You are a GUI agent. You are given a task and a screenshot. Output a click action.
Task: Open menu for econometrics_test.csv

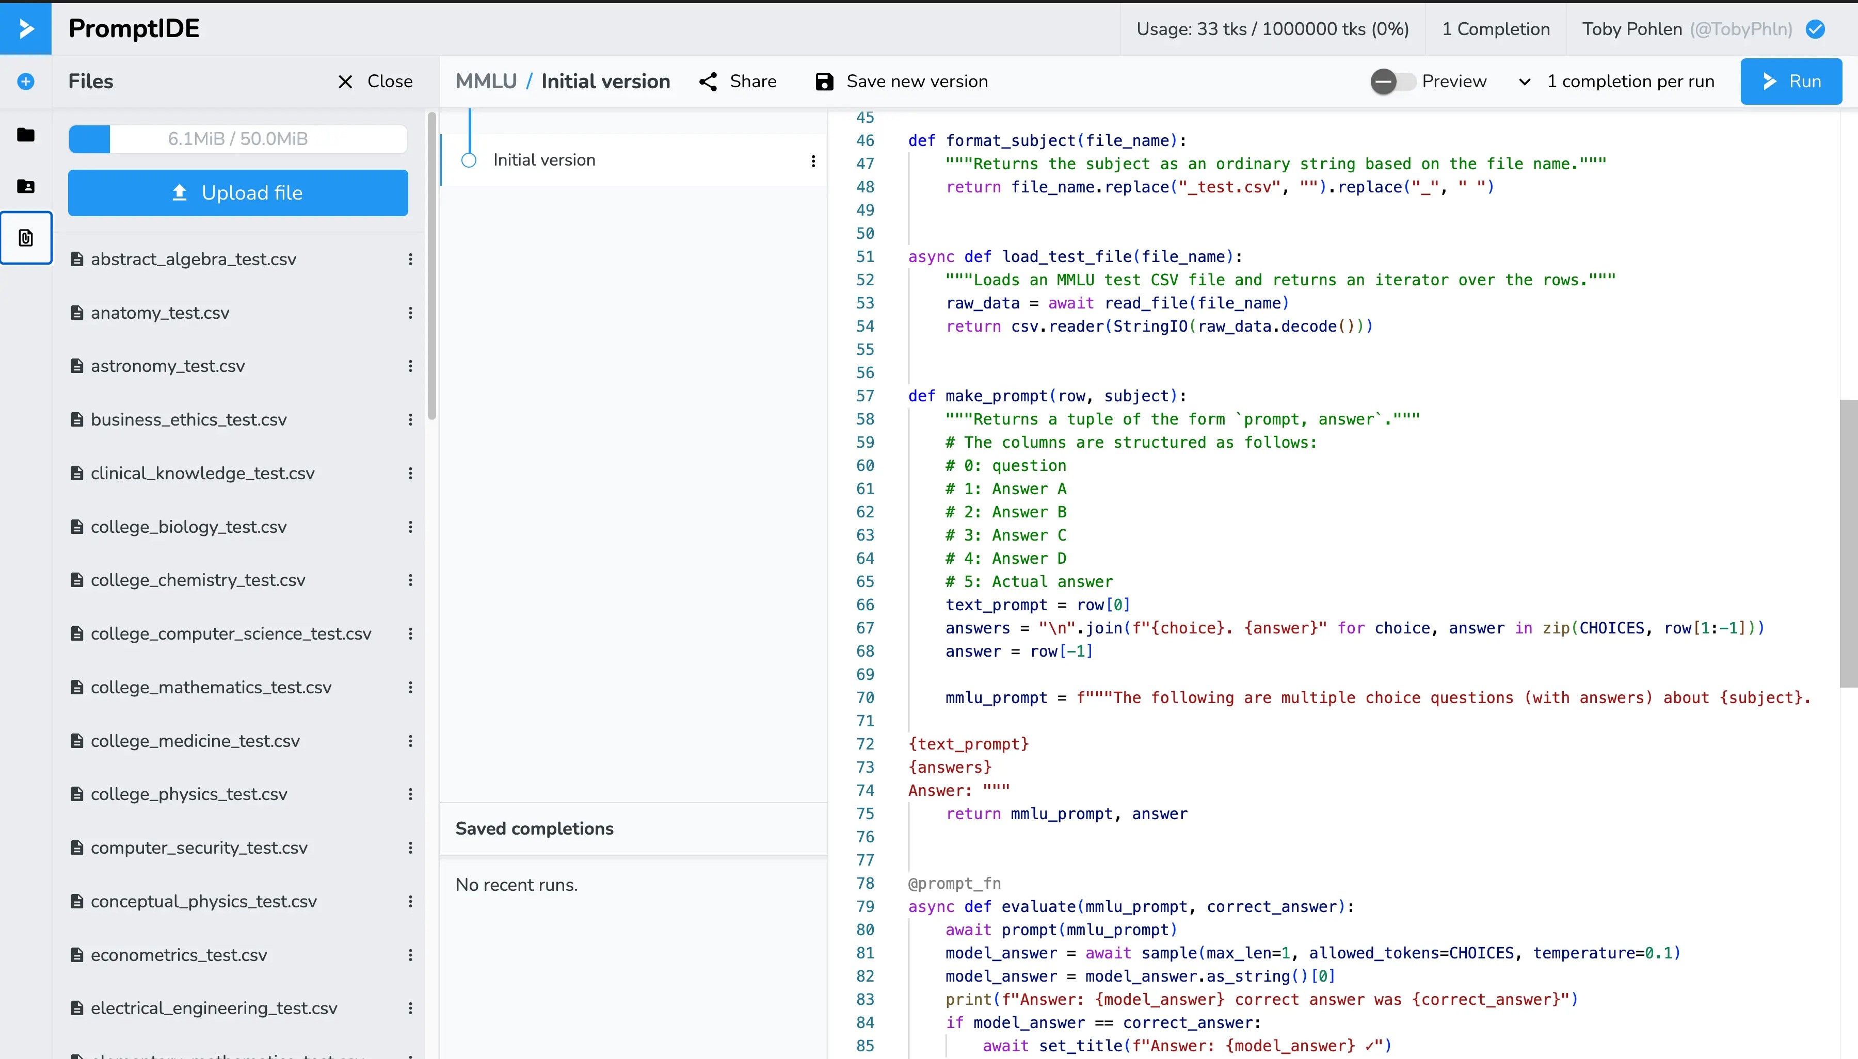410,955
